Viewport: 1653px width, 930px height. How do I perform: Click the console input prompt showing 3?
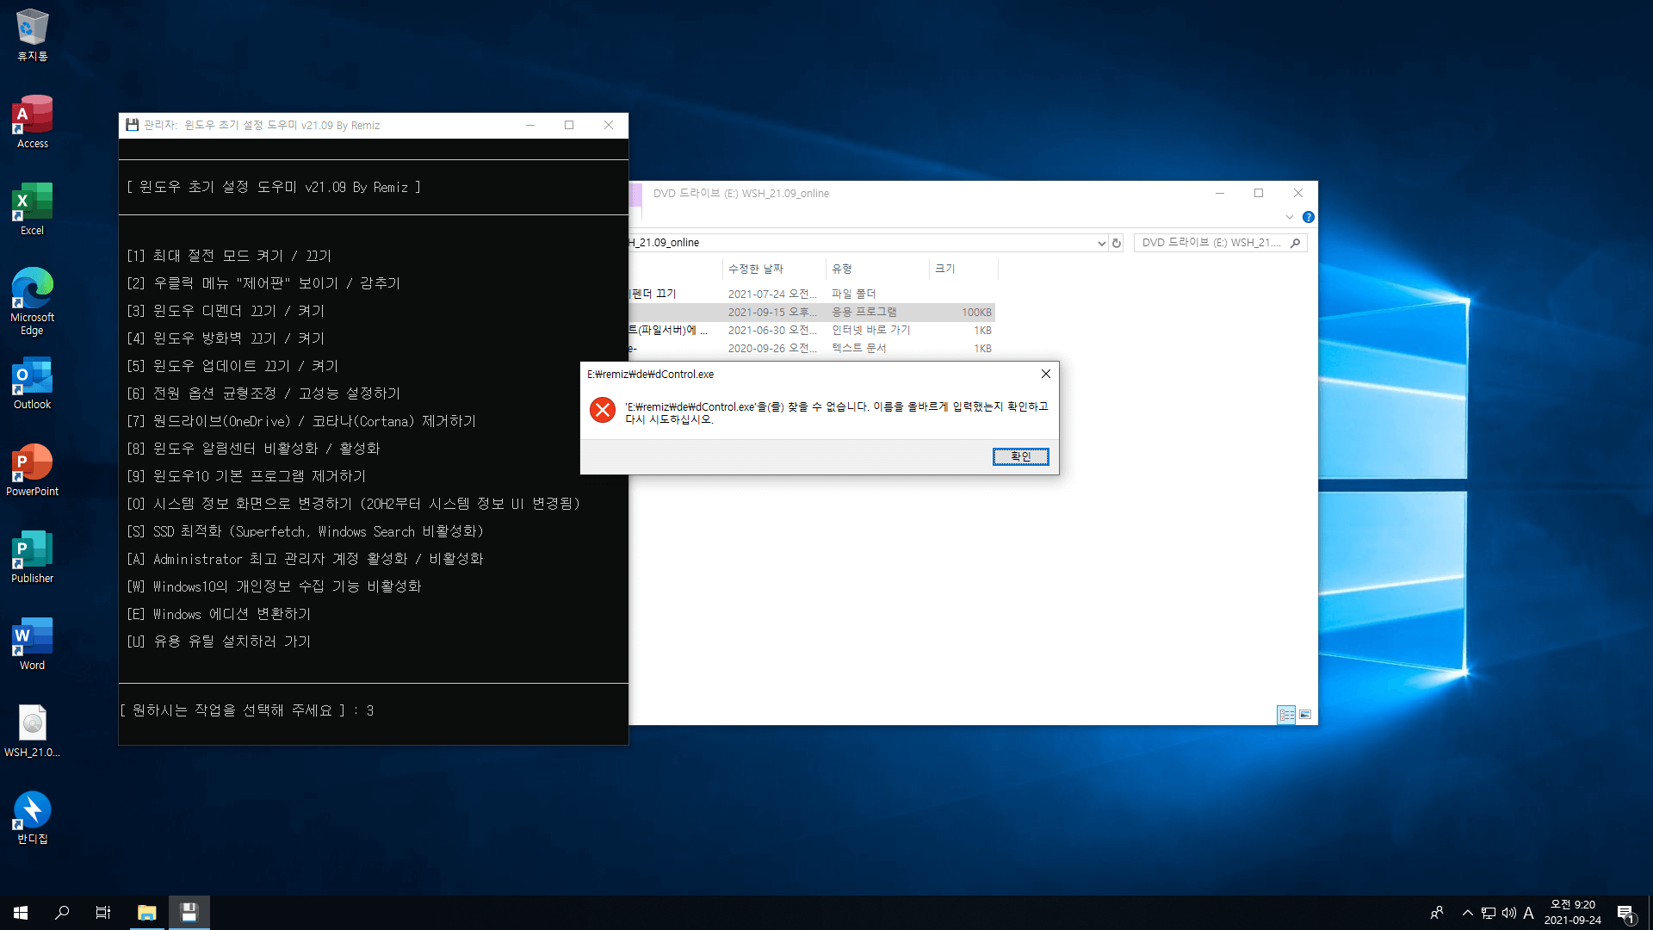click(247, 710)
